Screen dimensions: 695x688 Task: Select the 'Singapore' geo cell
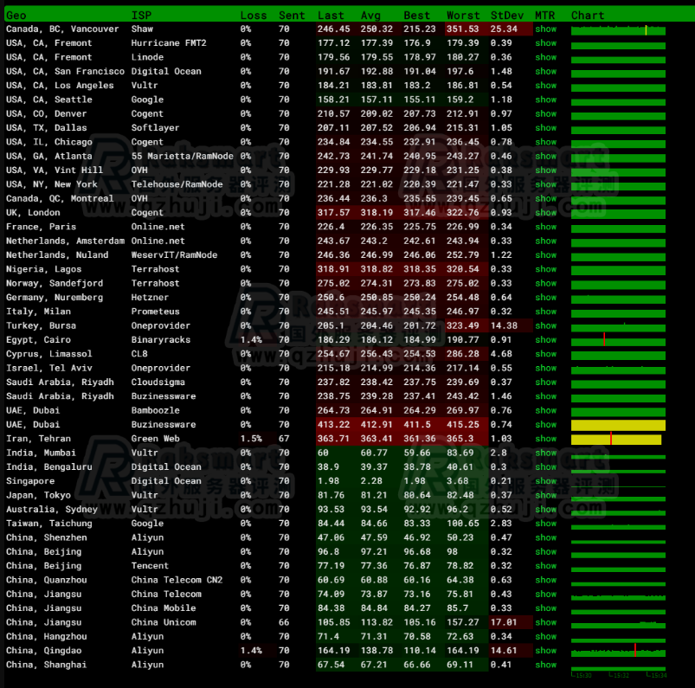pyautogui.click(x=30, y=481)
